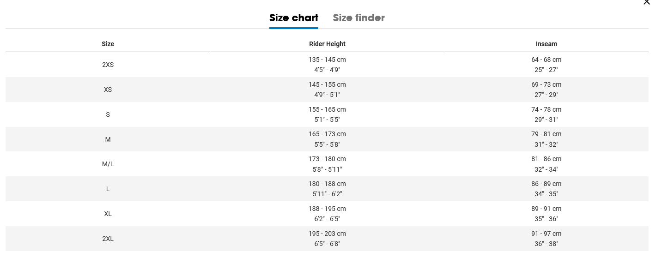The width and height of the screenshot is (656, 258).
Task: Click the 64 - 68 cm inseam value
Action: point(546,60)
